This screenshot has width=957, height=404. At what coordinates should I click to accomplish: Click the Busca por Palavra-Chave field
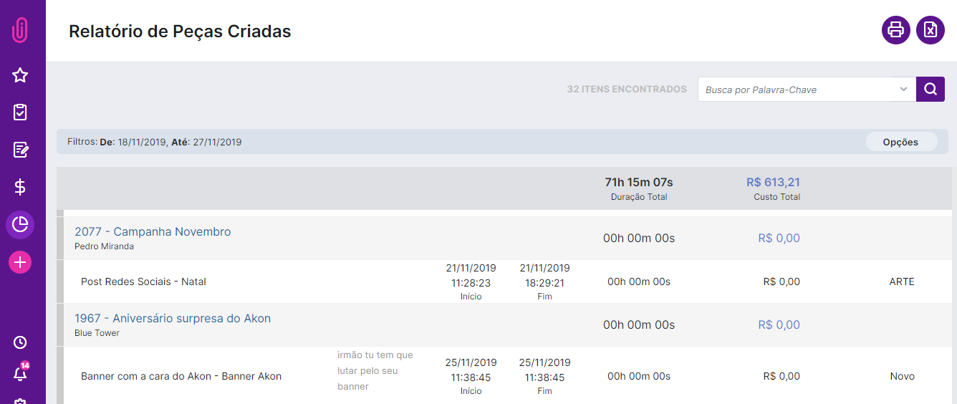point(807,90)
